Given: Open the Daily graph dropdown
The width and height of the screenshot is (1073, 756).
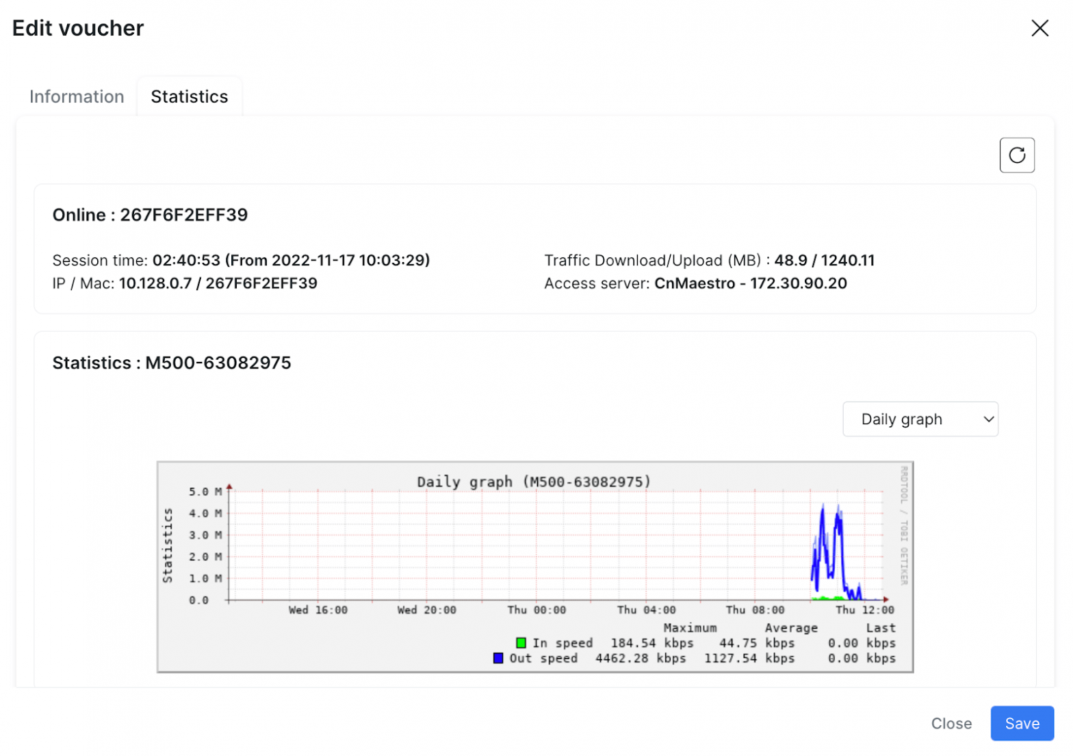Looking at the screenshot, I should point(919,419).
